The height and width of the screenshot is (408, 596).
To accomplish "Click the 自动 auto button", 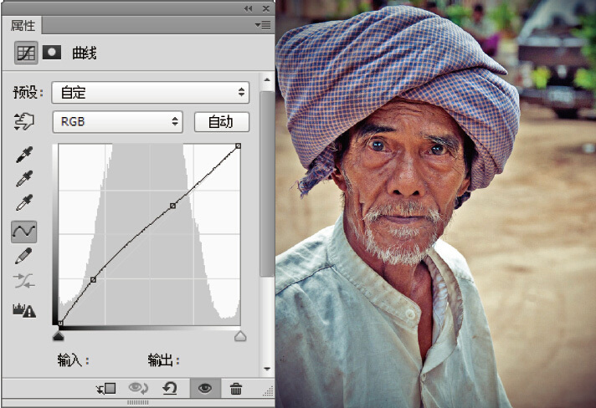I will [221, 121].
